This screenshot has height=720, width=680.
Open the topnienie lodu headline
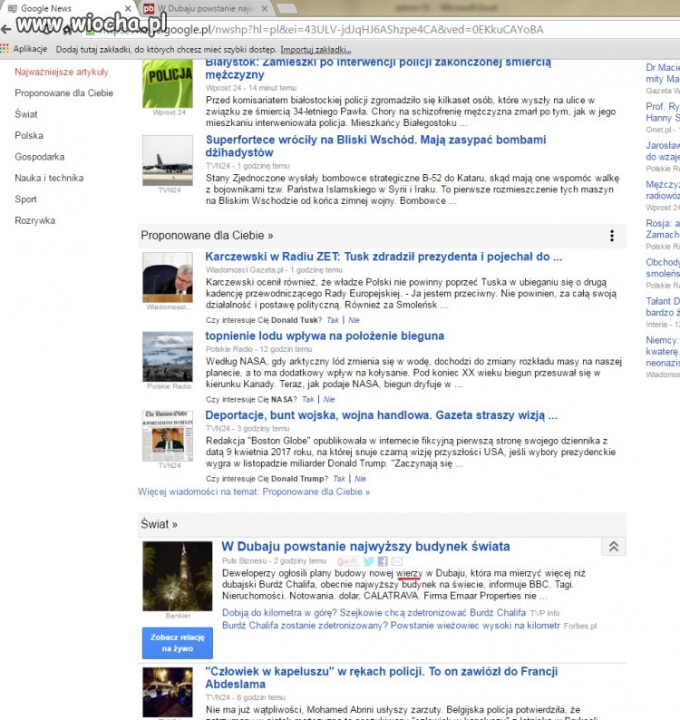pos(325,336)
